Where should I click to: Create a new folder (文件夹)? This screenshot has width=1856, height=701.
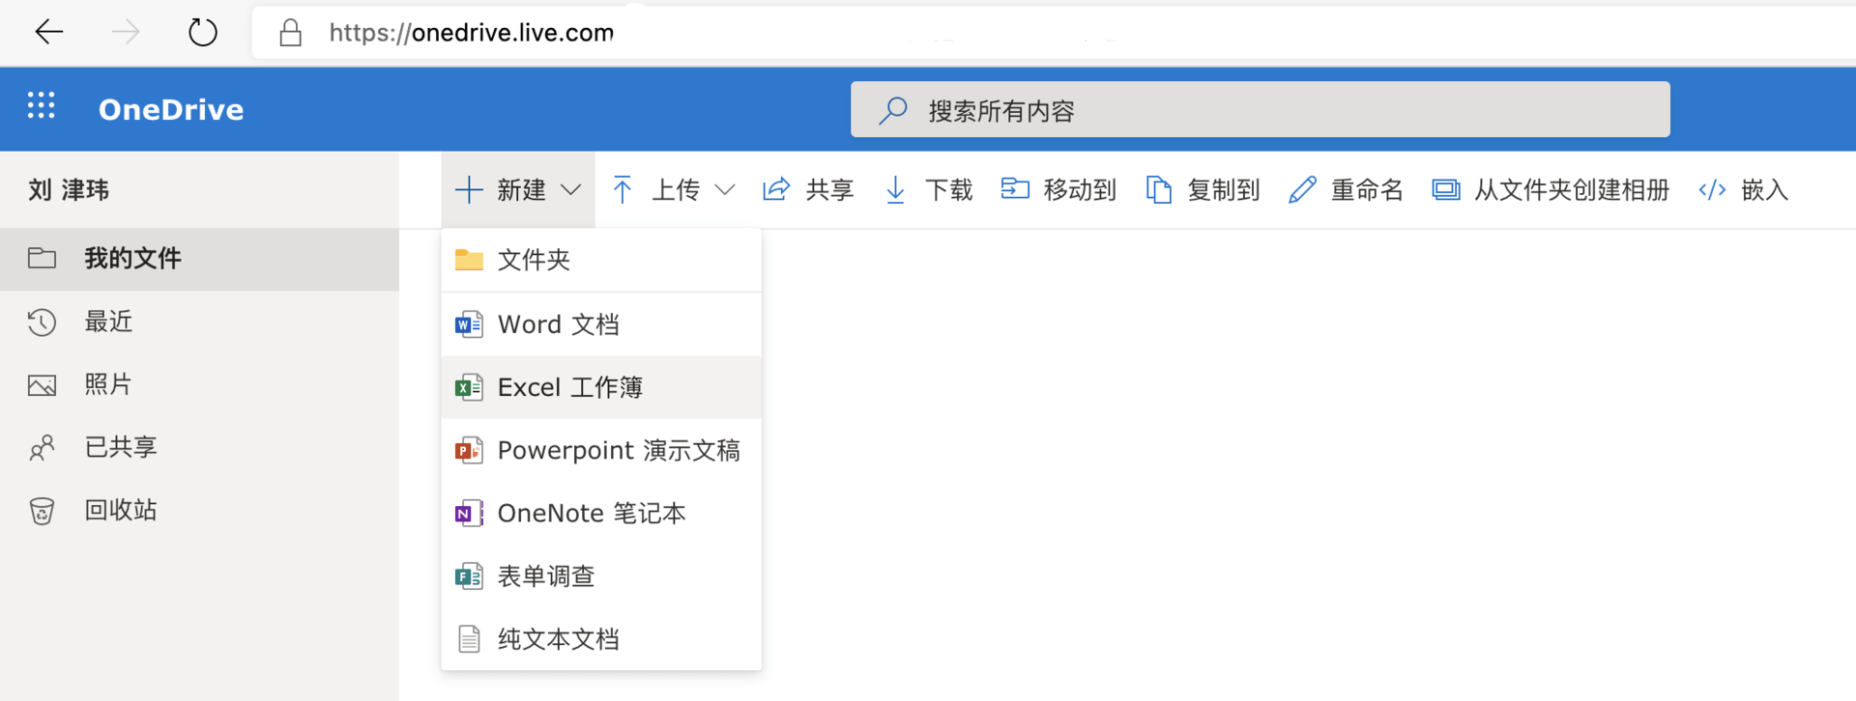pos(534,260)
